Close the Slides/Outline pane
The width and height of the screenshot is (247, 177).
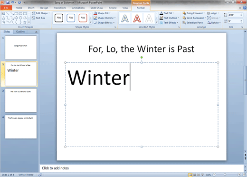point(36,32)
